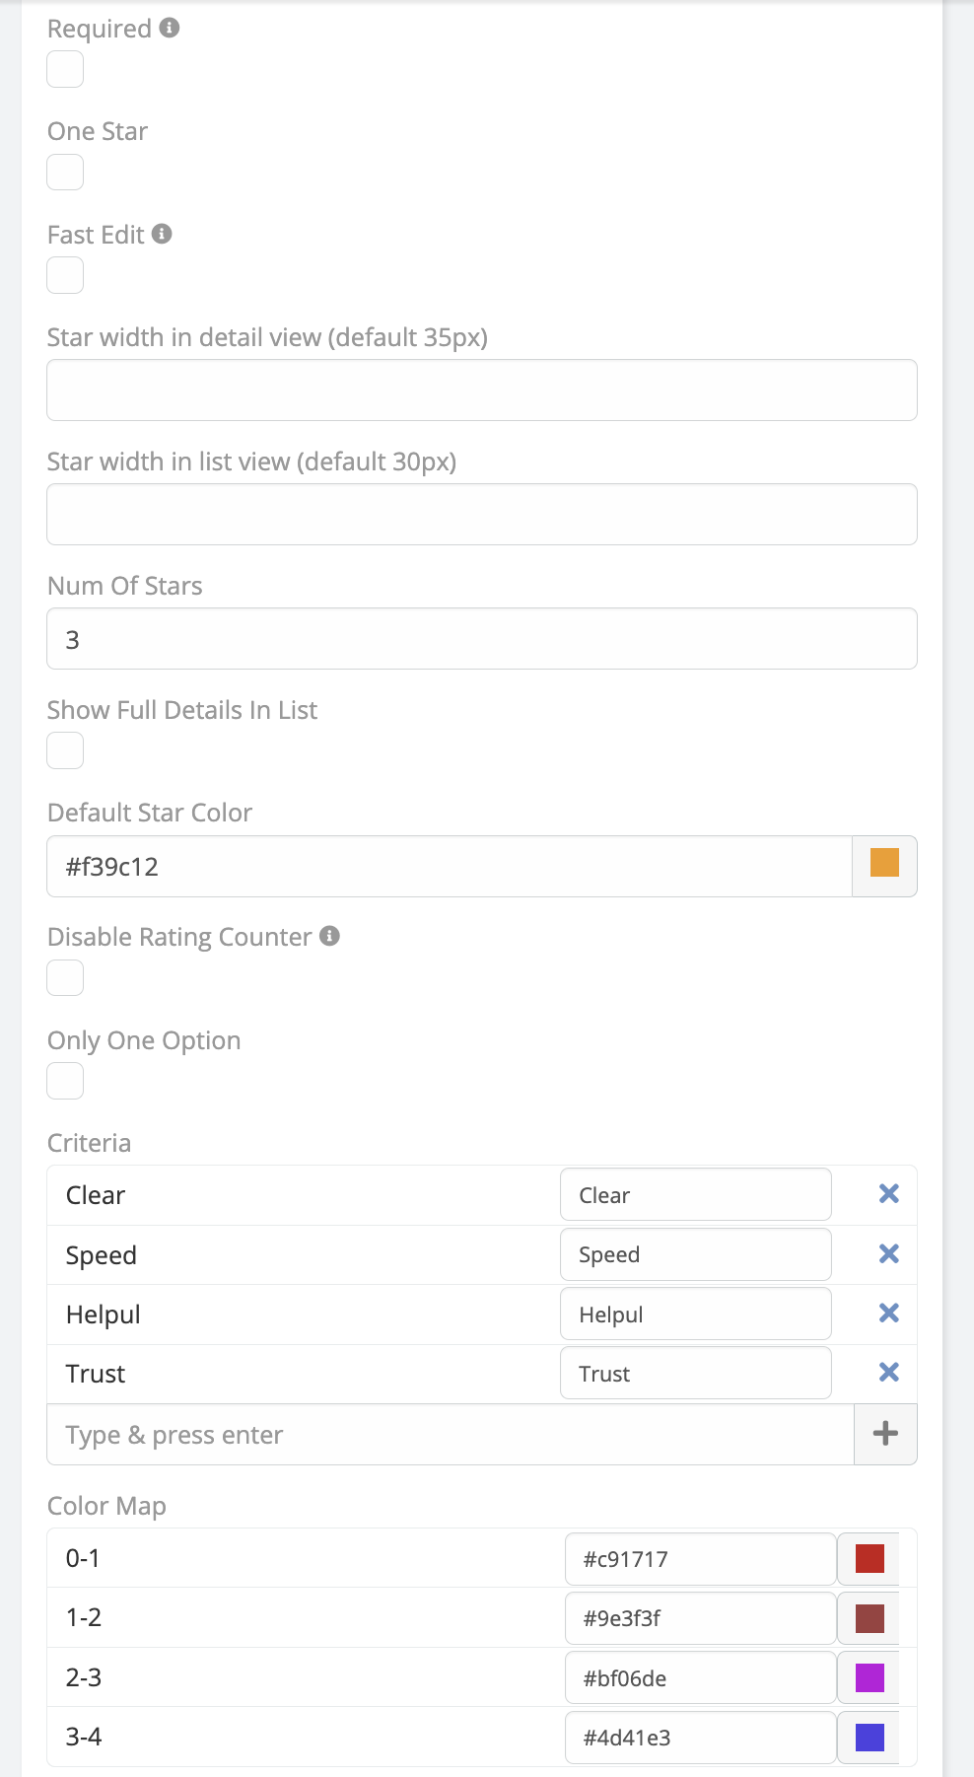Viewport: 974px width, 1777px height.
Task: Open the Default Star Color orange swatch
Action: point(884,866)
